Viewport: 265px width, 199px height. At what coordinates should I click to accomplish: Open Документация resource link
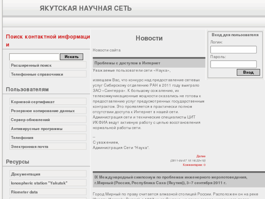click(x=48, y=174)
